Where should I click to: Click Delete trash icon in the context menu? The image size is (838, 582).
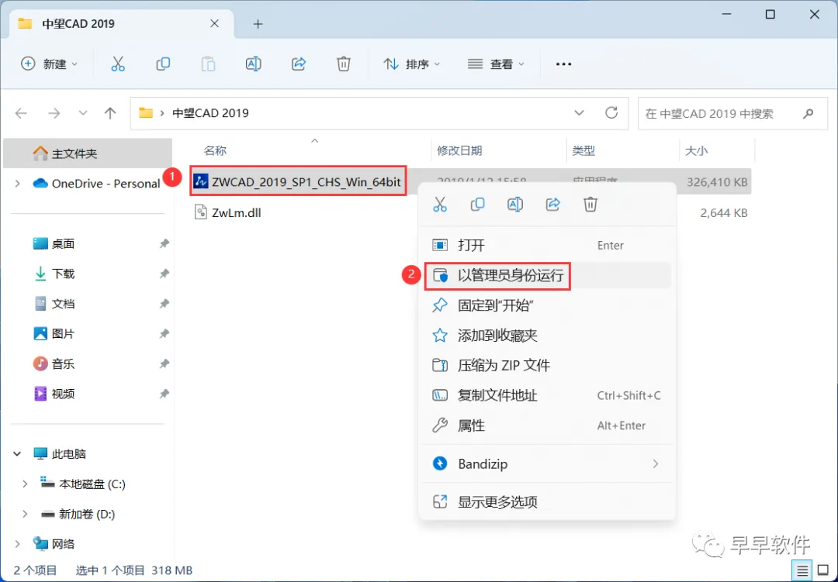pos(590,205)
